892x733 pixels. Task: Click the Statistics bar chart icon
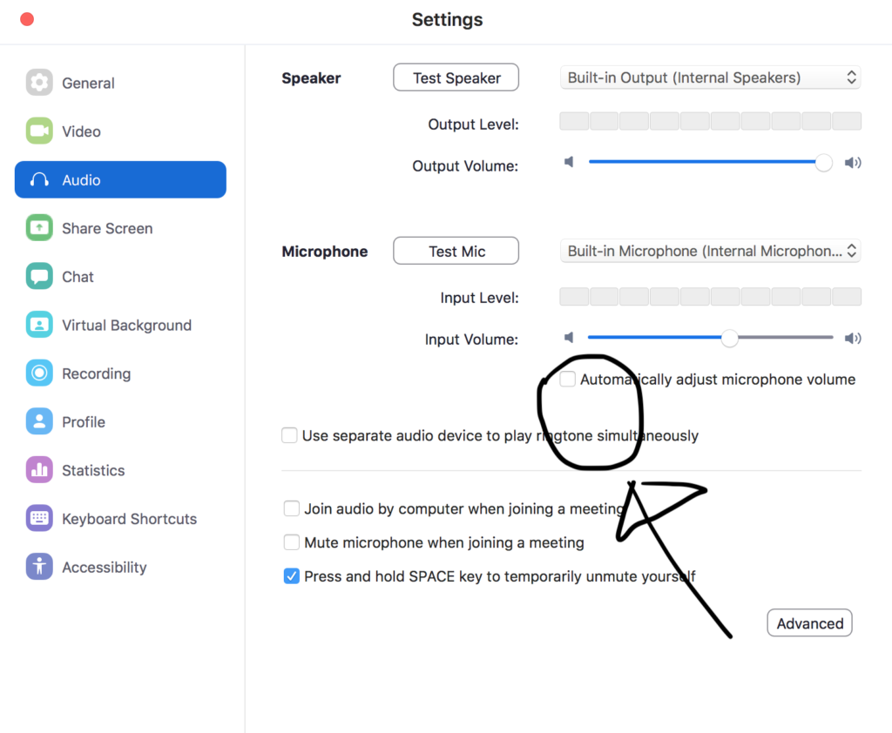pos(39,470)
